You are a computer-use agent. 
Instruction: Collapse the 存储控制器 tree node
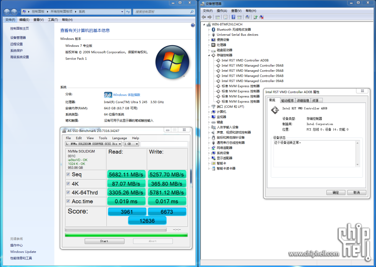[209, 55]
